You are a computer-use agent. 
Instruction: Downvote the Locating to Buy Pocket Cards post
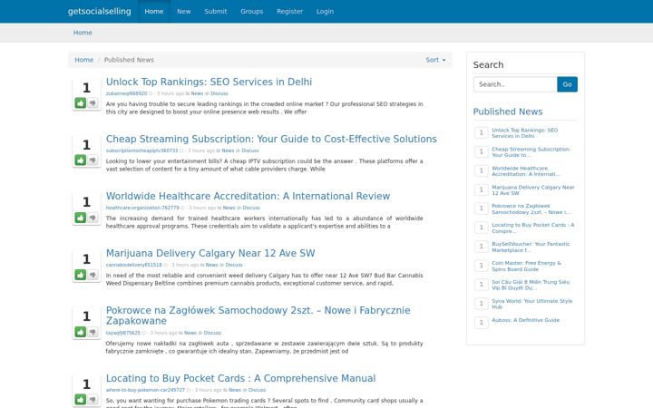93,399
